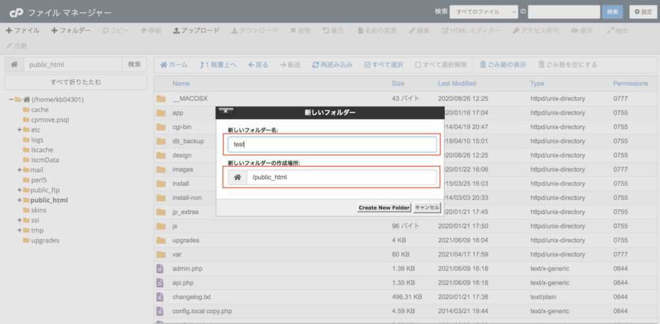Sort the file list by Last Modified
This screenshot has width=660, height=324.
[x=456, y=84]
